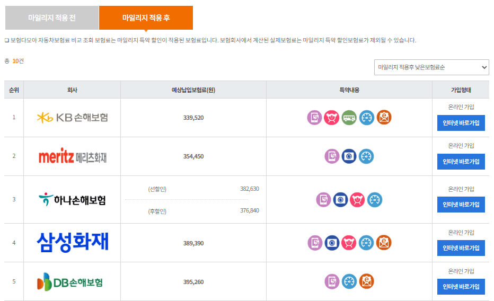Open the 마일리지 적용후 낮은보험료순 sort dropdown
This screenshot has height=301, width=494.
coord(431,67)
